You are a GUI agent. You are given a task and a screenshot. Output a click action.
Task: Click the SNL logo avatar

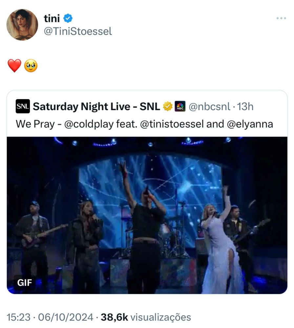point(23,106)
